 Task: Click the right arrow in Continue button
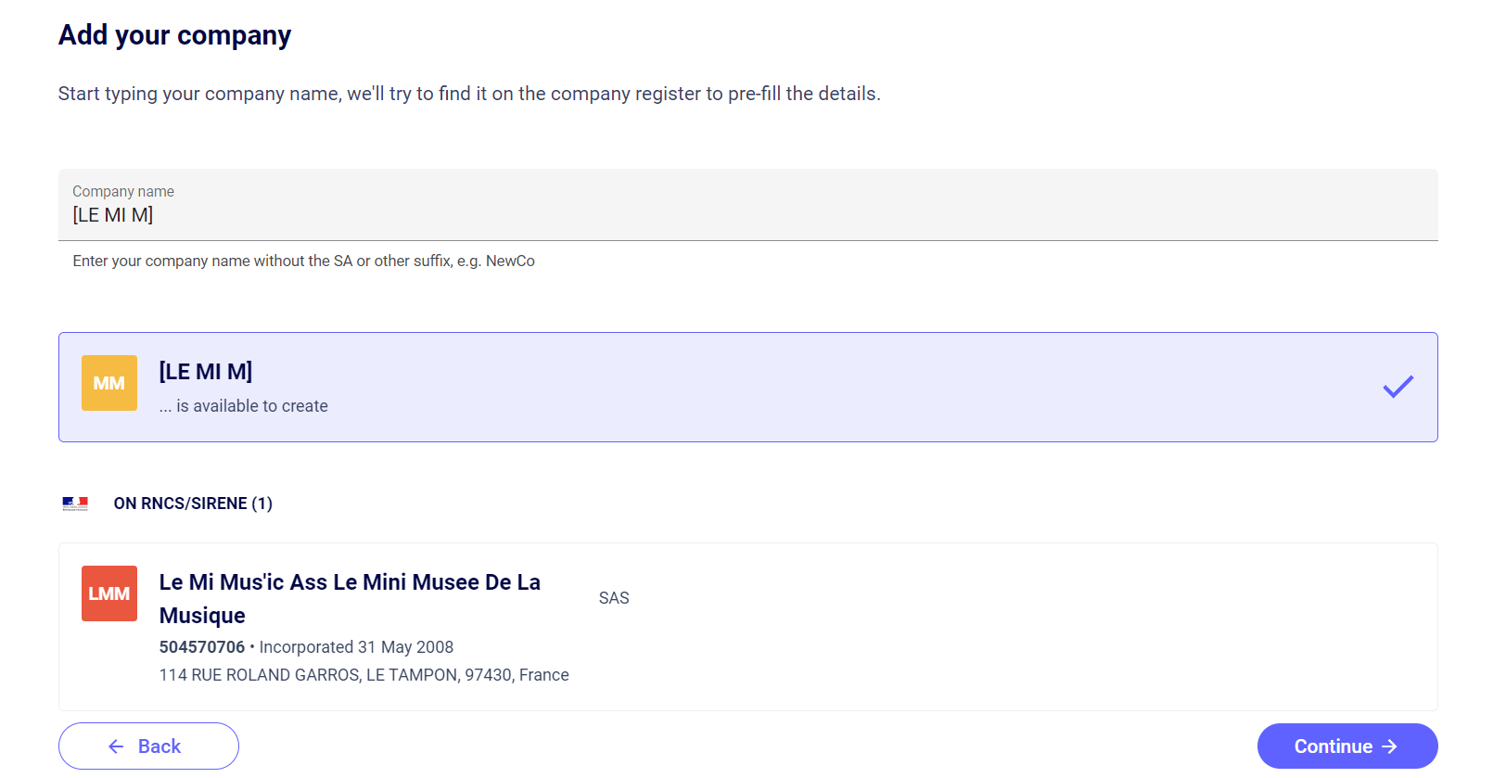[1389, 746]
